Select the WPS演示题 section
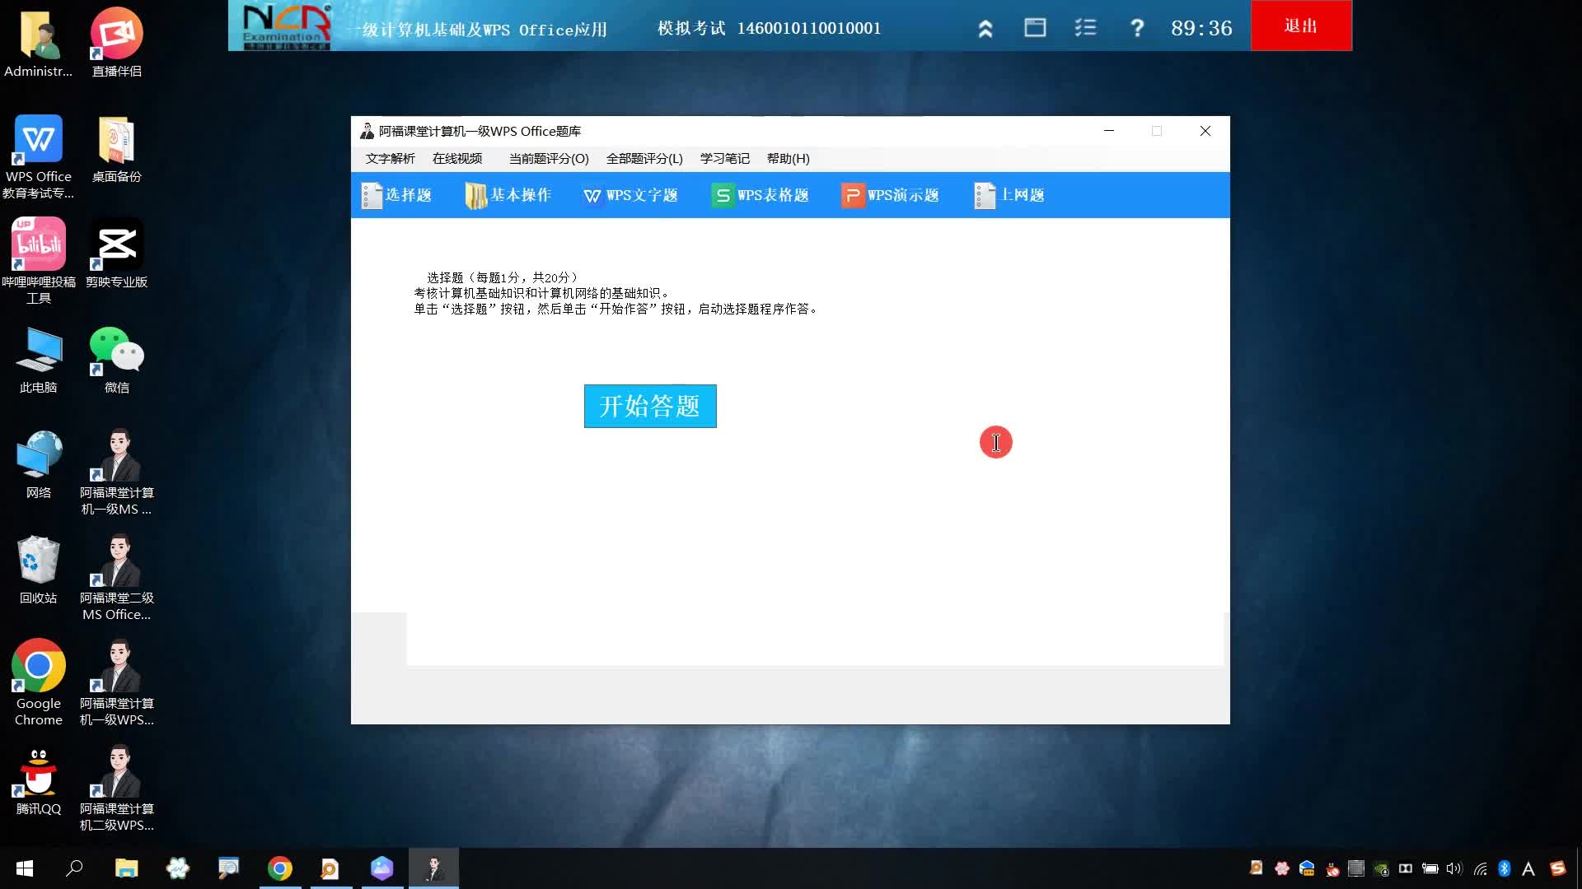The image size is (1582, 889). pos(890,195)
